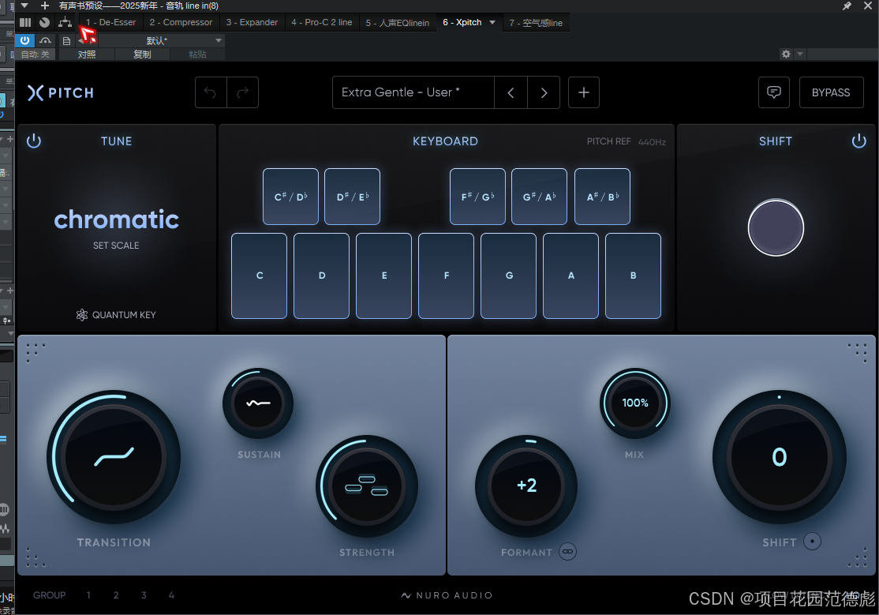
Task: Click the 复制 copy button
Action: point(142,54)
